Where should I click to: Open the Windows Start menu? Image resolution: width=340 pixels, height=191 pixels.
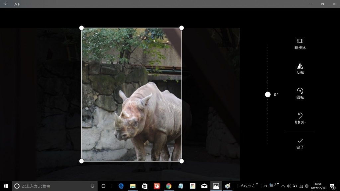(x=6, y=186)
